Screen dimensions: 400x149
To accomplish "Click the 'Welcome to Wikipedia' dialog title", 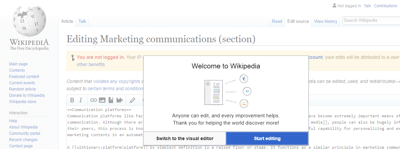I will click(x=226, y=66).
